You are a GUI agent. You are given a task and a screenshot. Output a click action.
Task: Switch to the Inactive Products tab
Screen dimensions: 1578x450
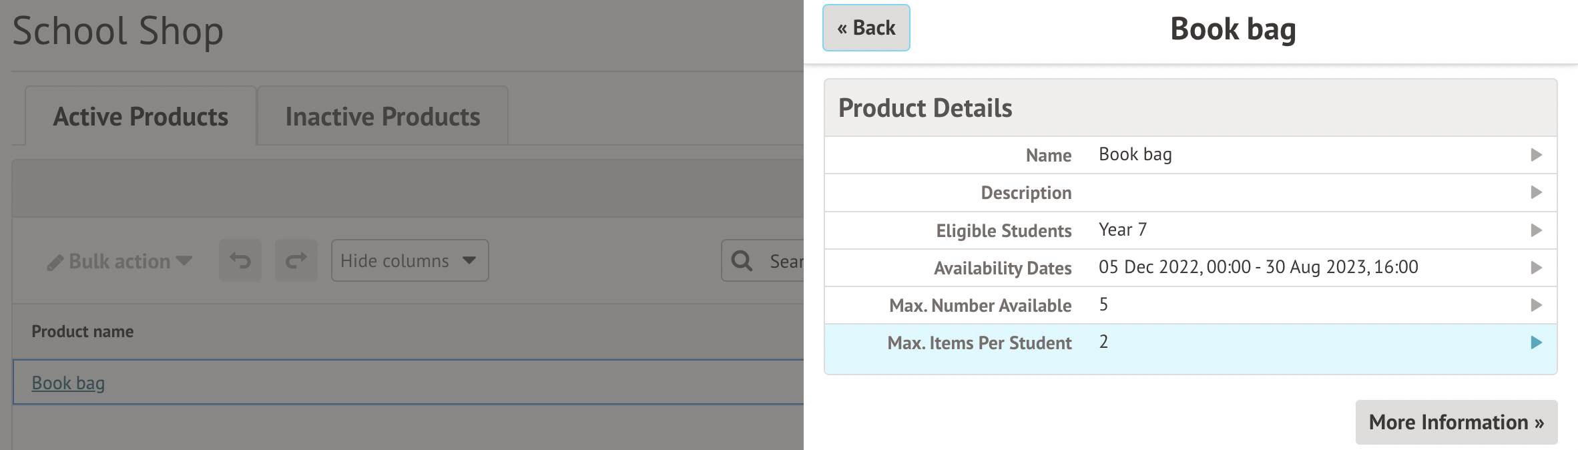[382, 117]
